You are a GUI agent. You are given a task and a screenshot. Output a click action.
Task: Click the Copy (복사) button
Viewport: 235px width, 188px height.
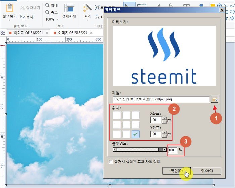pos(27,17)
